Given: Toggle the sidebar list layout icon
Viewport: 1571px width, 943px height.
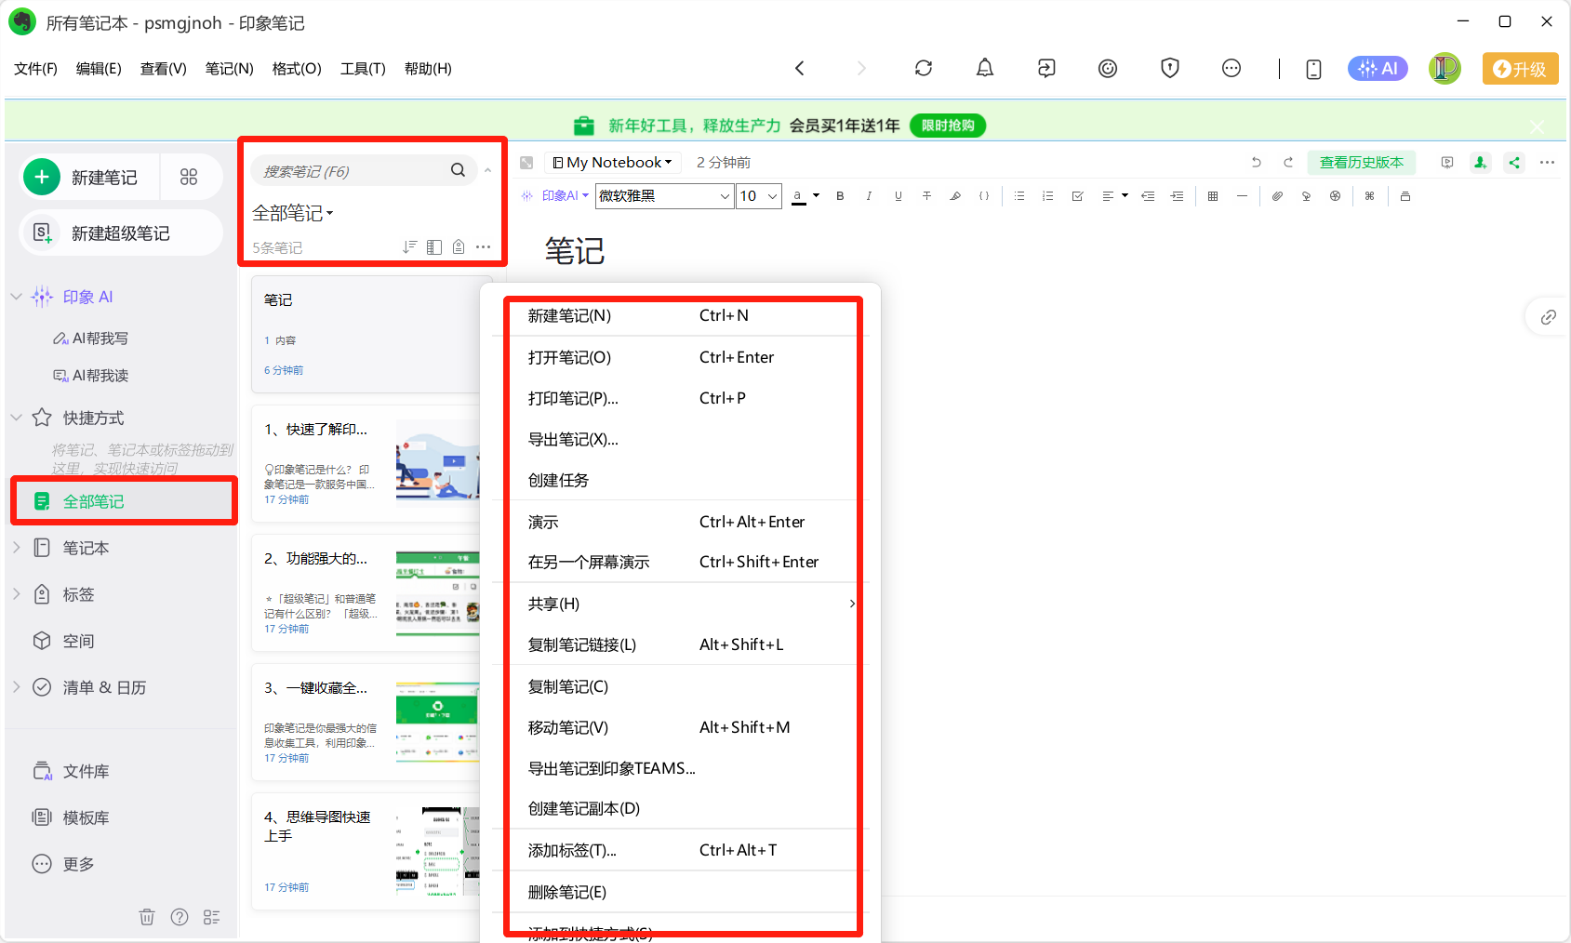Looking at the screenshot, I should click(212, 917).
